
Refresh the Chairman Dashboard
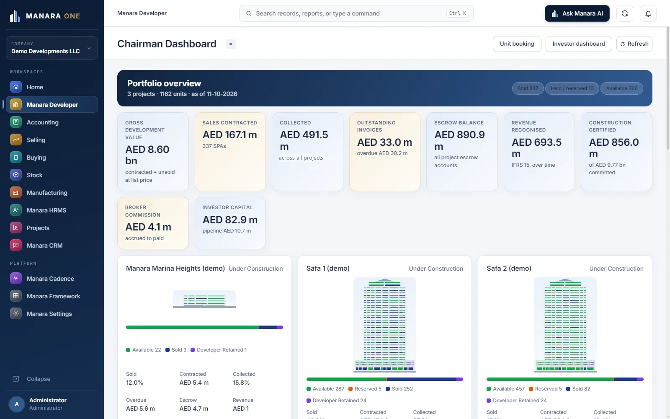pos(634,44)
